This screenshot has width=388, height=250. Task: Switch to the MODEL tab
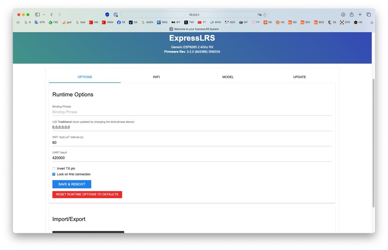click(x=228, y=77)
